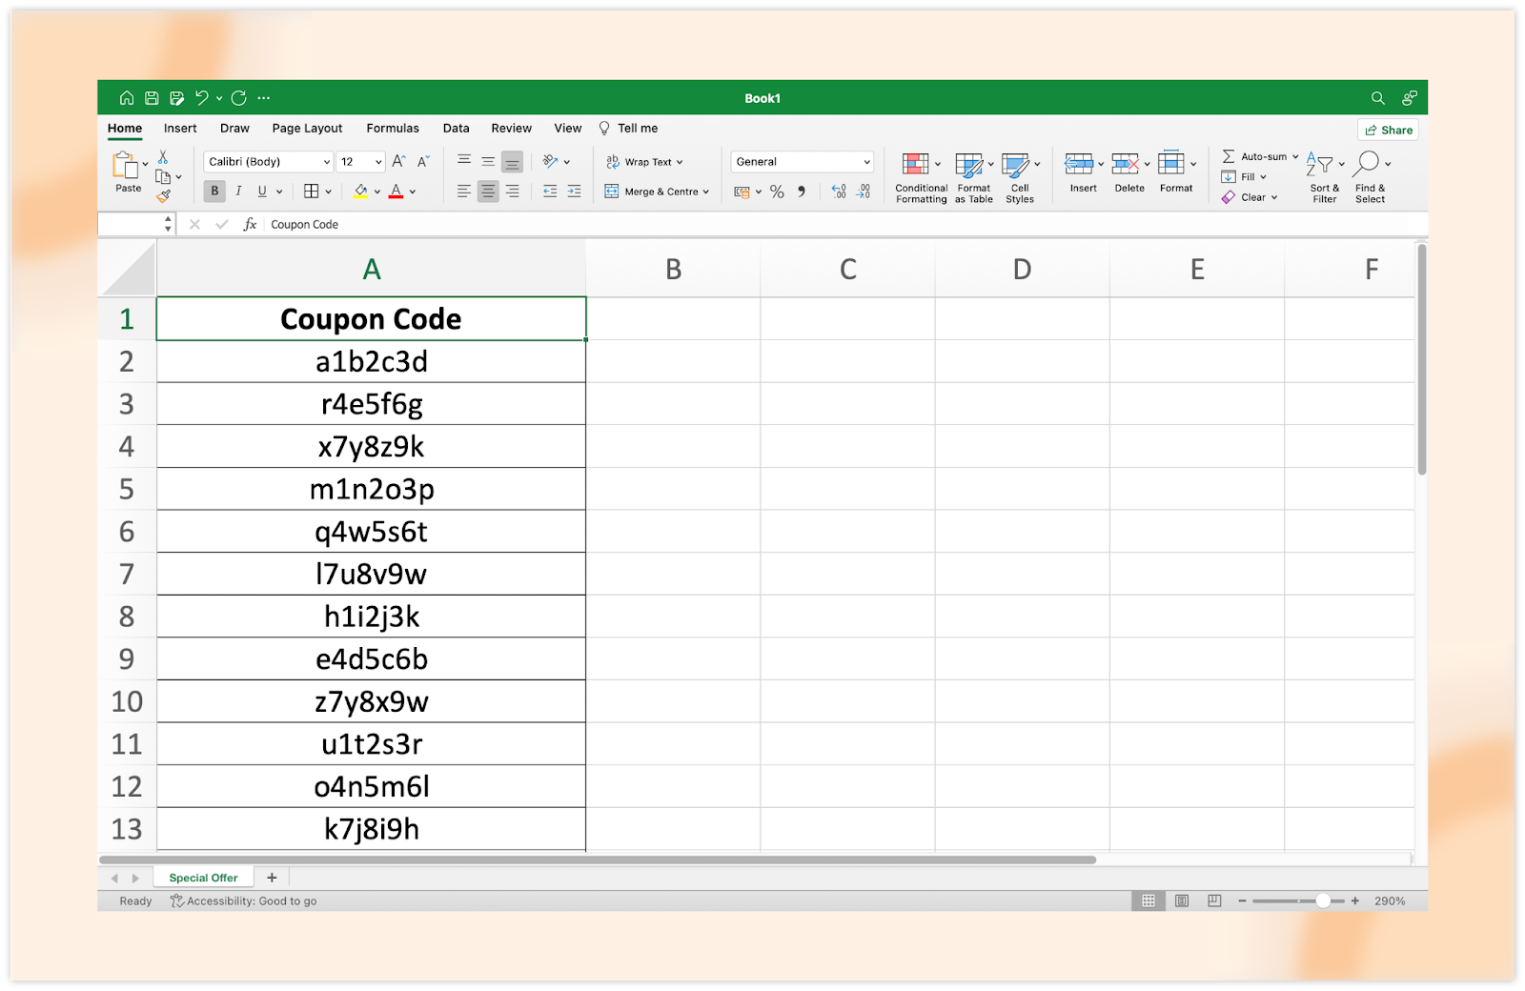Click the formula bar showing Coupon Code
This screenshot has height=991, width=1525.
pyautogui.click(x=844, y=224)
